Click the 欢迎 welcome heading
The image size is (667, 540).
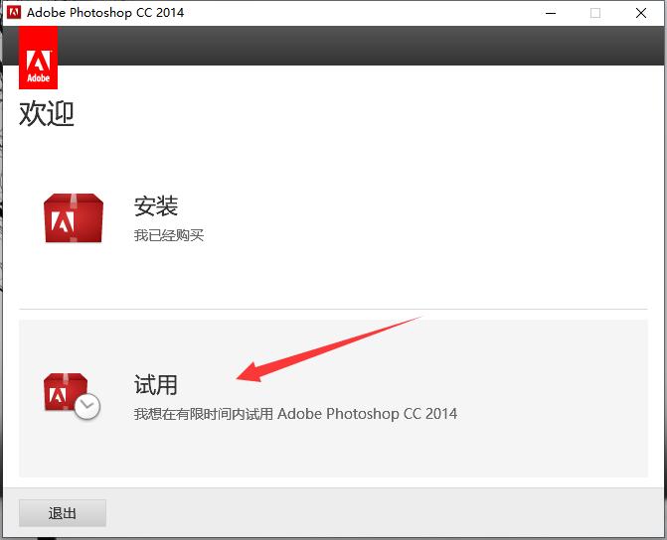[47, 113]
